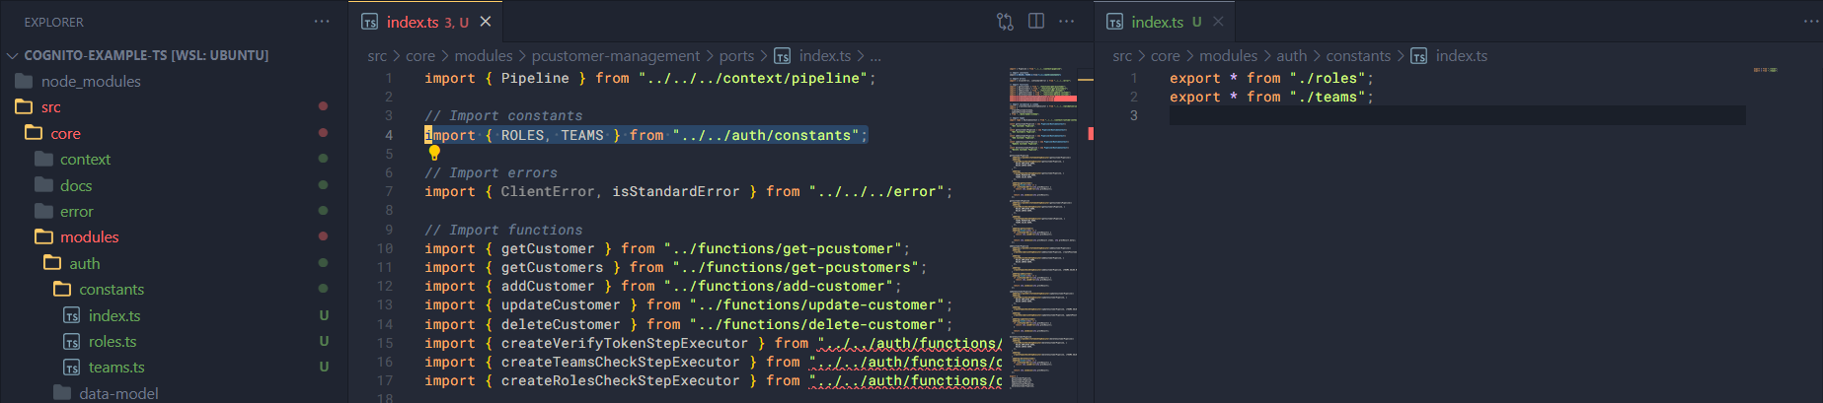
Task: Collapse the constants folder
Action: coord(112,289)
